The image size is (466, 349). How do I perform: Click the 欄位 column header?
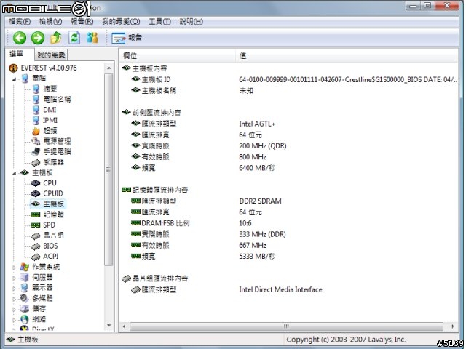(178, 55)
